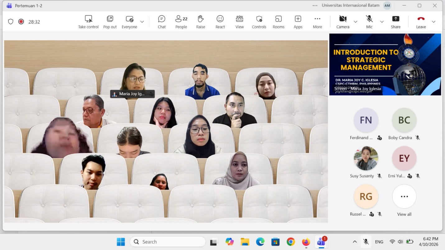Show the People participant list
Image resolution: width=445 pixels, height=250 pixels.
point(181,22)
